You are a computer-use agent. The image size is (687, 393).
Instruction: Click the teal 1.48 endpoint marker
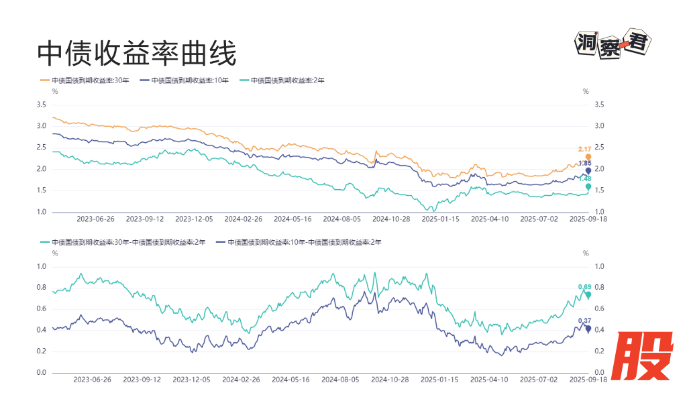coord(588,186)
